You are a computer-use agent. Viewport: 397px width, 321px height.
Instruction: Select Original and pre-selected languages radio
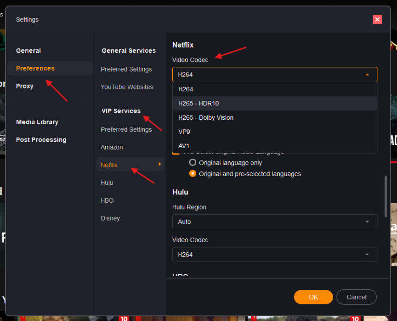[x=193, y=174]
